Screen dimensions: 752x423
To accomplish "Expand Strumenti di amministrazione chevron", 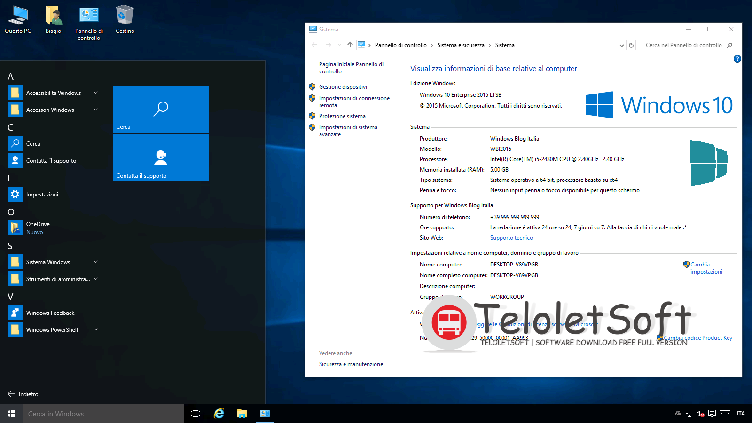I will [x=96, y=279].
